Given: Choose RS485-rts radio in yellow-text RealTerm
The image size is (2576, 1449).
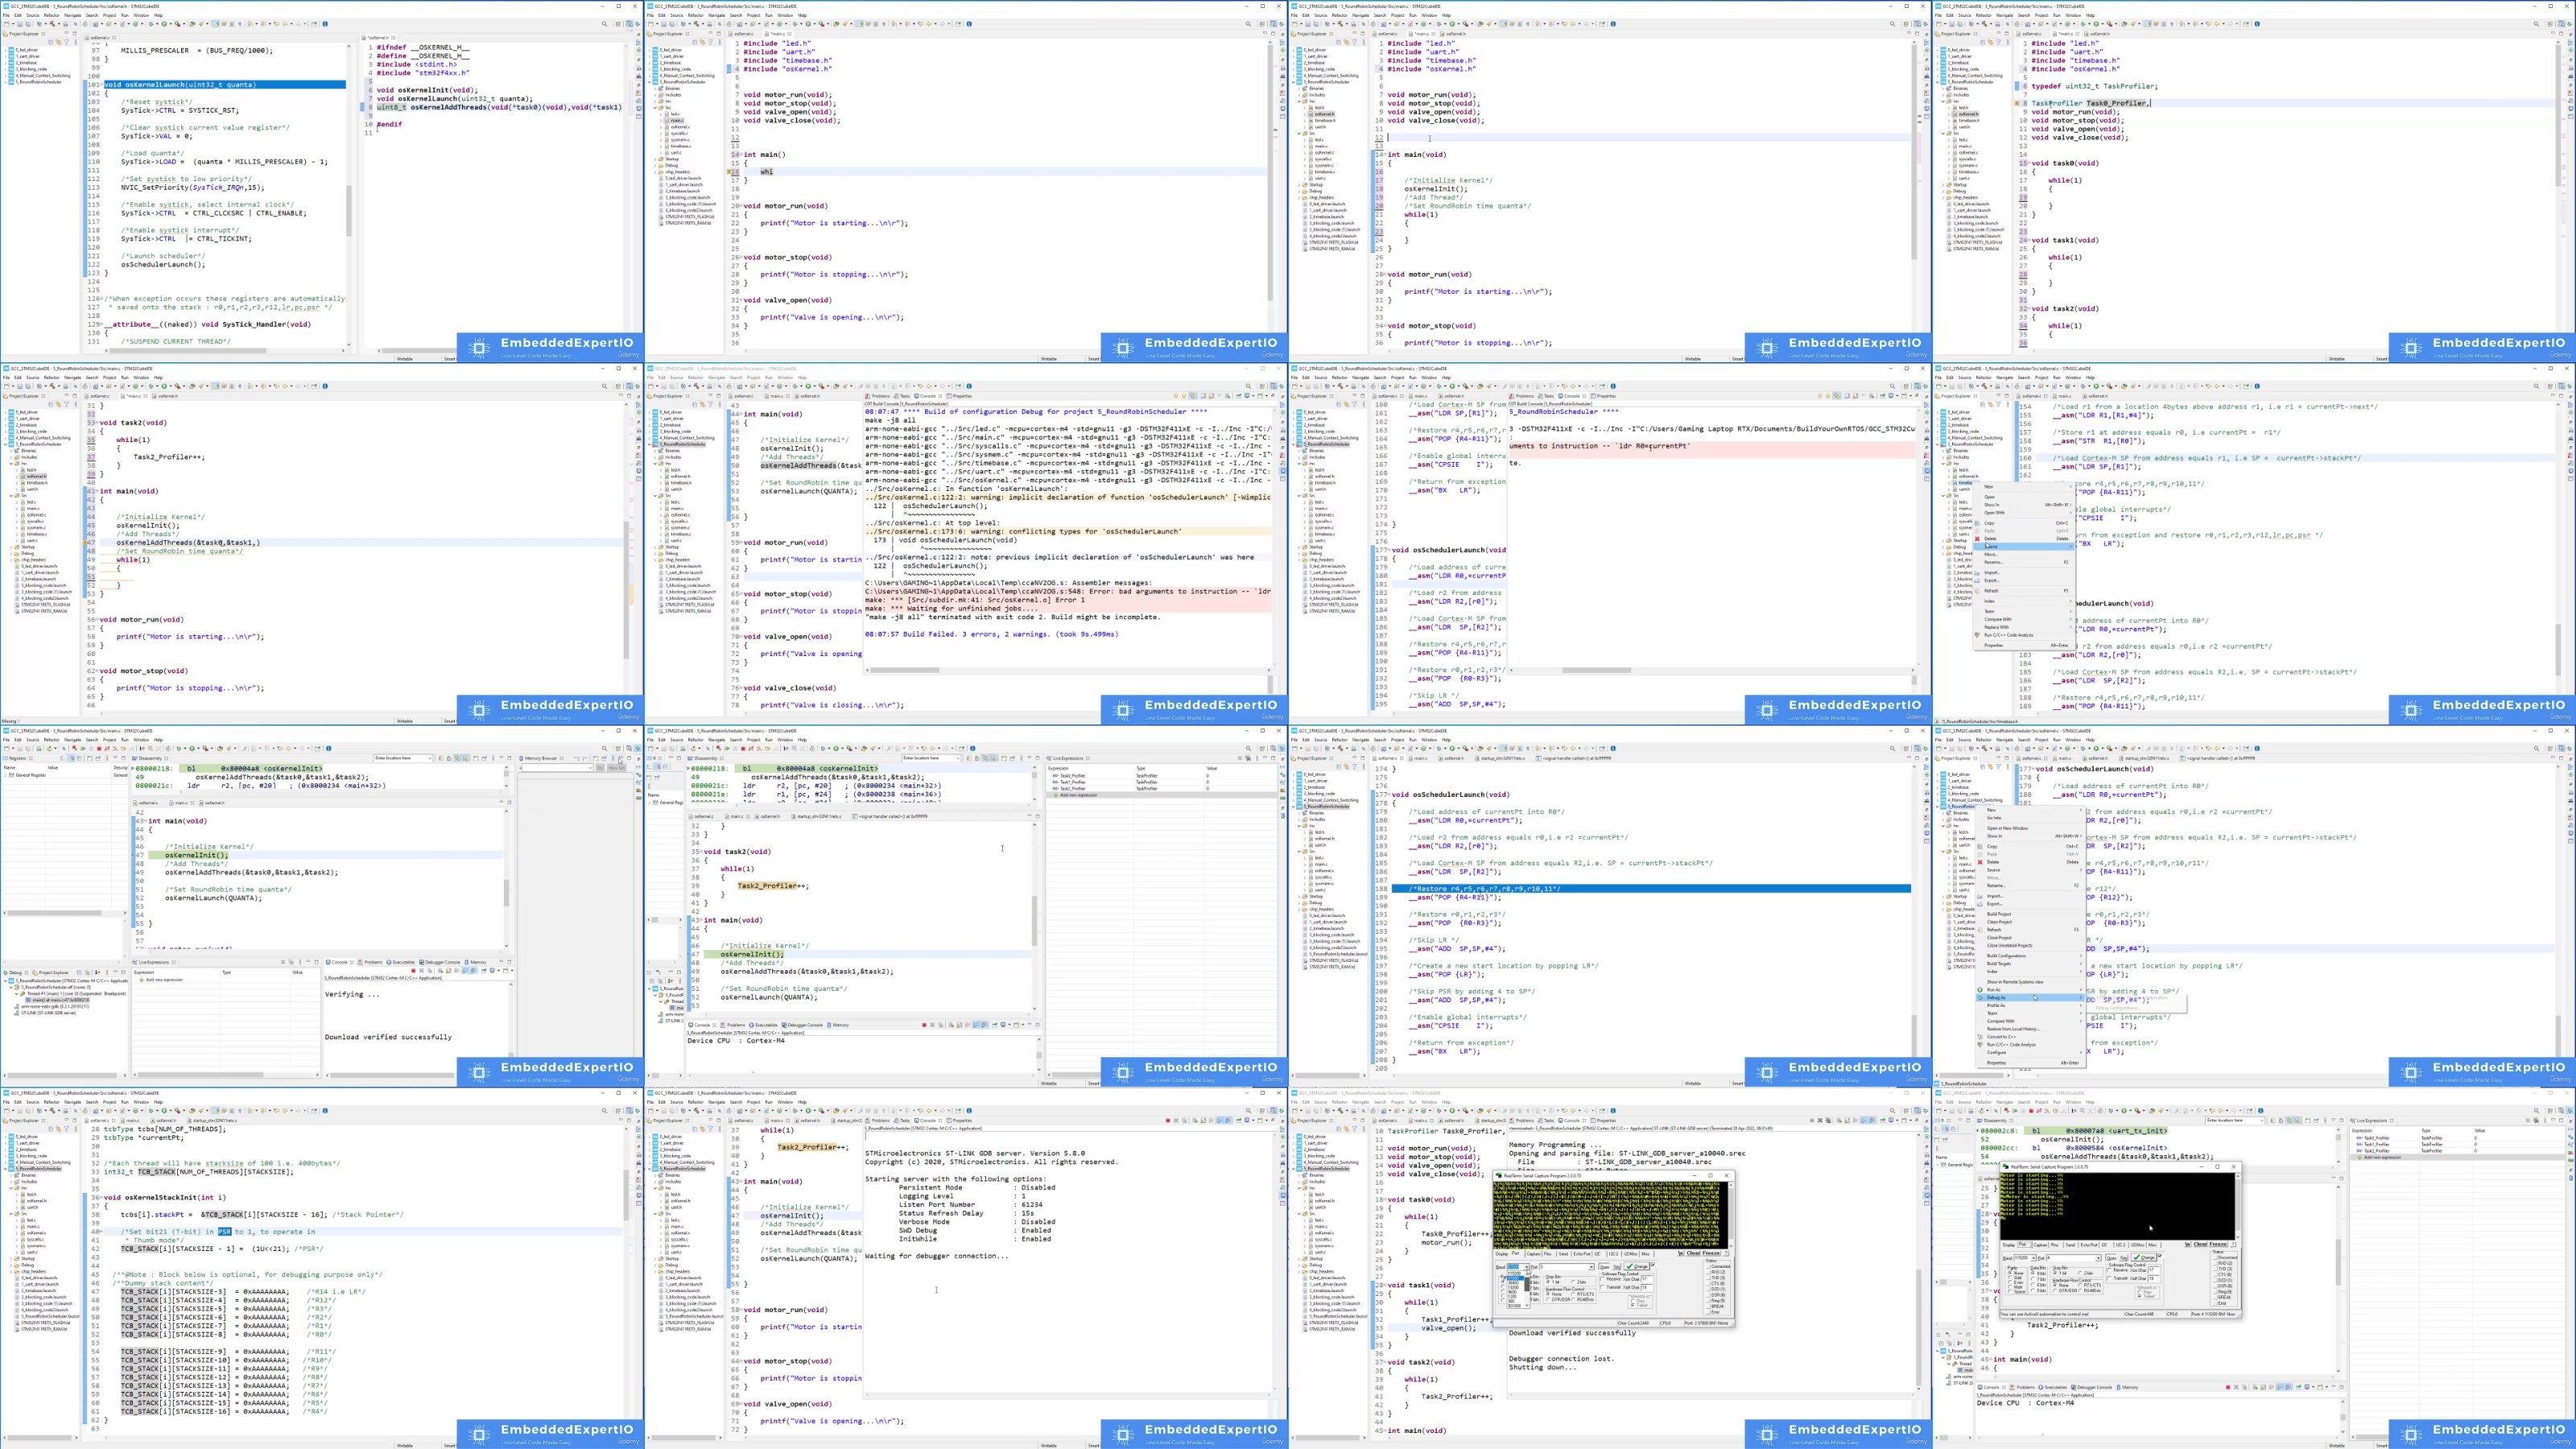Looking at the screenshot, I should 1574,1300.
